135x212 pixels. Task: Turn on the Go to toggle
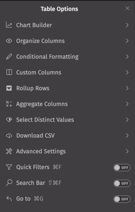[122, 199]
